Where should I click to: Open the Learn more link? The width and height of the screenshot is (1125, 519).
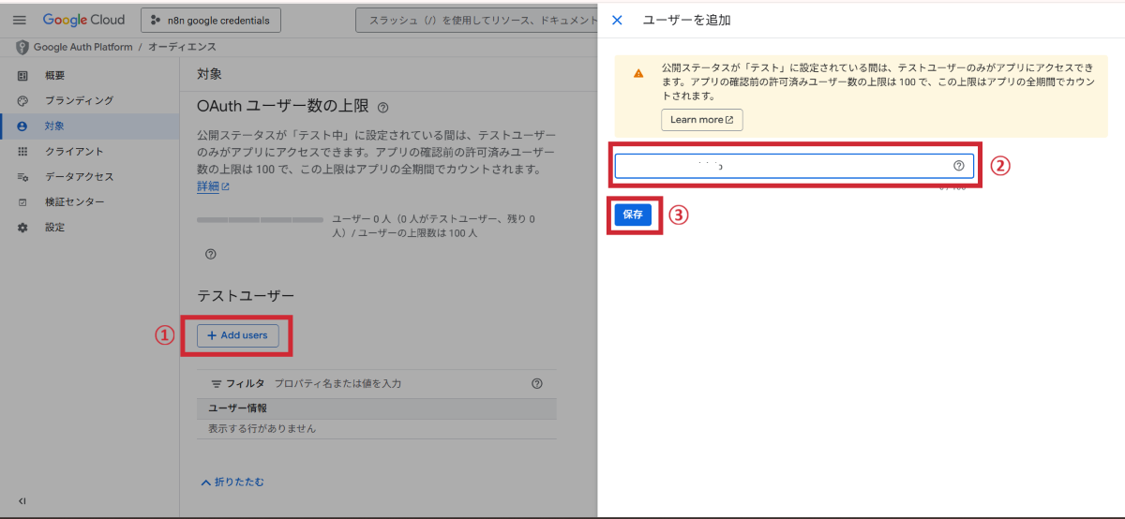click(x=701, y=120)
